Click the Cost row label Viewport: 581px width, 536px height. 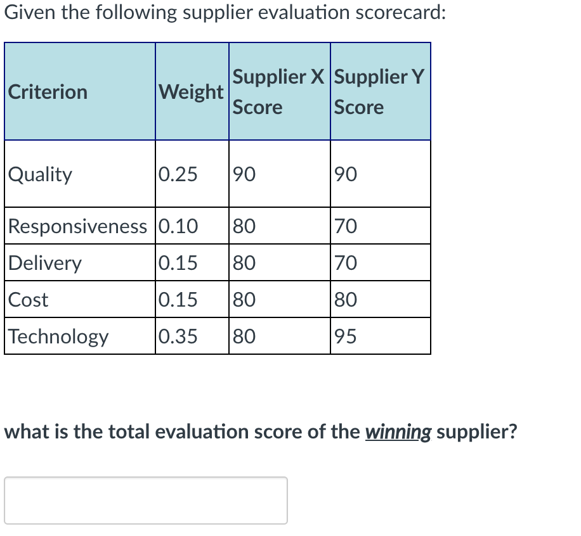[29, 299]
